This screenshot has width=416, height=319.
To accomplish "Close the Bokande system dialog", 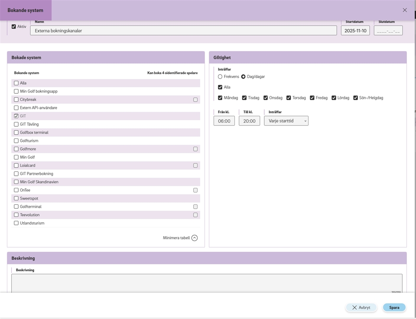I will point(405,10).
